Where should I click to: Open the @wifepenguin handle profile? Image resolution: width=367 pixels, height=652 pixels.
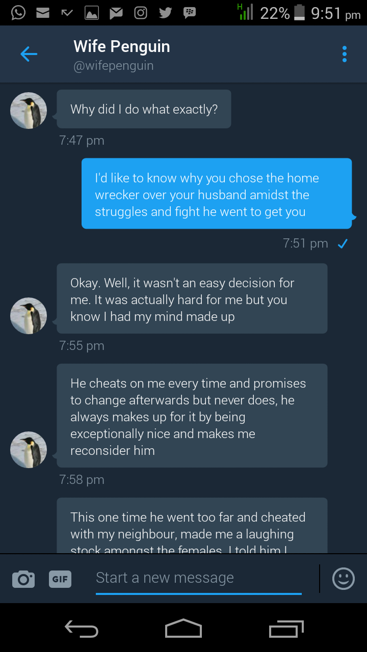(x=114, y=66)
